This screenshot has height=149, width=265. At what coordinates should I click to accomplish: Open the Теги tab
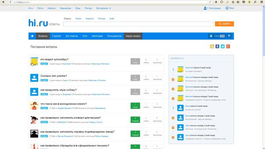[84, 36]
